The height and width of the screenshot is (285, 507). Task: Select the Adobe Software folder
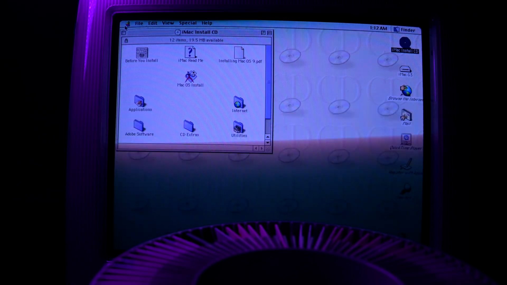(139, 128)
